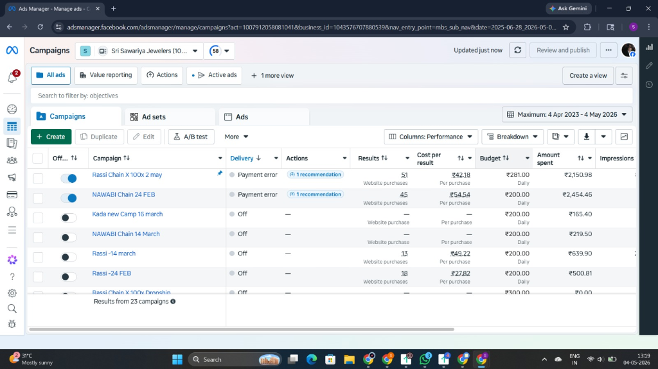
Task: Open Campaigns table icon in sidebar
Action: 12,126
